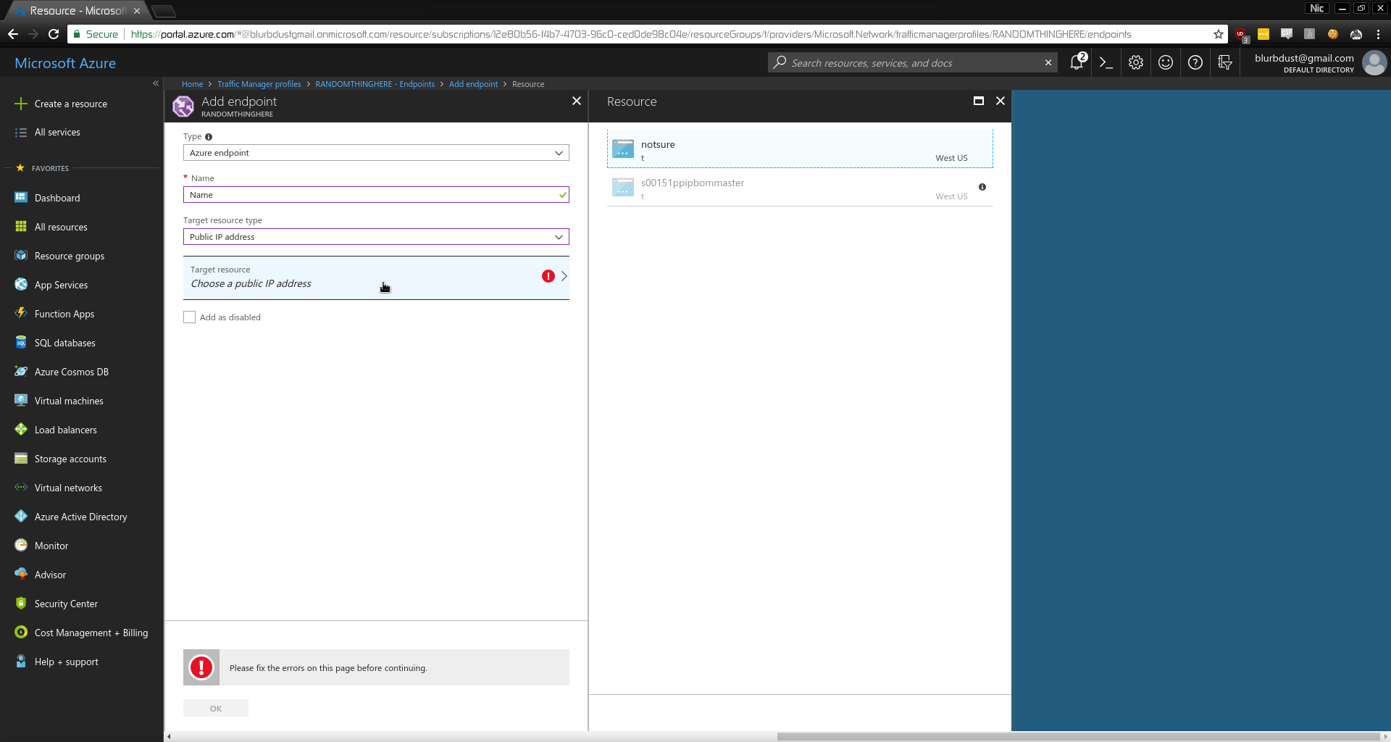Screen dimensions: 1391x742
Task: Open the notifications bell icon
Action: [x=1077, y=63]
